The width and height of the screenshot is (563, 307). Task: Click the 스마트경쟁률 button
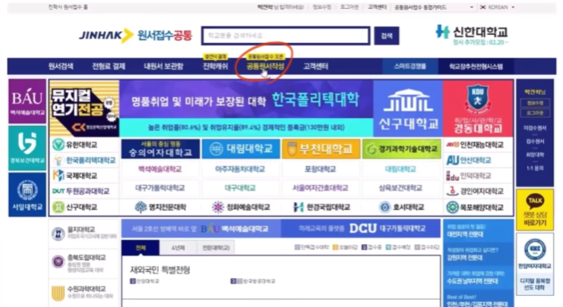410,66
